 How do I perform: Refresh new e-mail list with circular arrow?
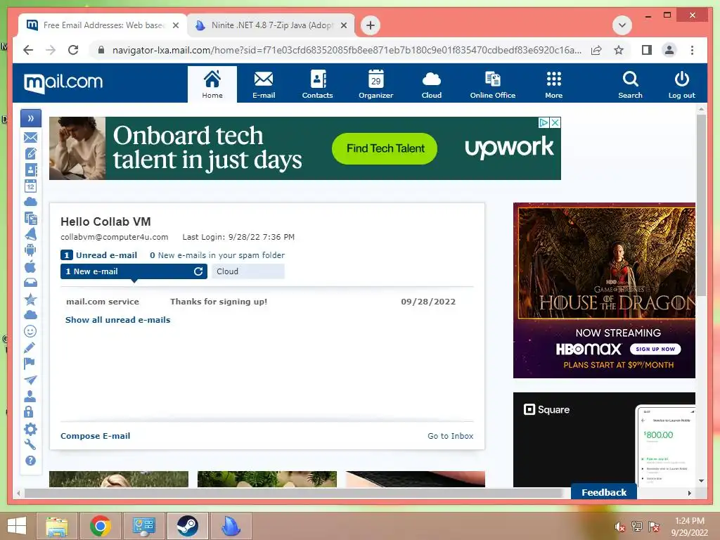tap(198, 271)
